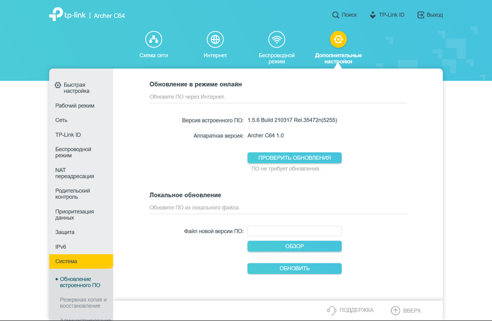Open Приоритезация данных in sidebar
Image resolution: width=492 pixels, height=321 pixels.
74,215
